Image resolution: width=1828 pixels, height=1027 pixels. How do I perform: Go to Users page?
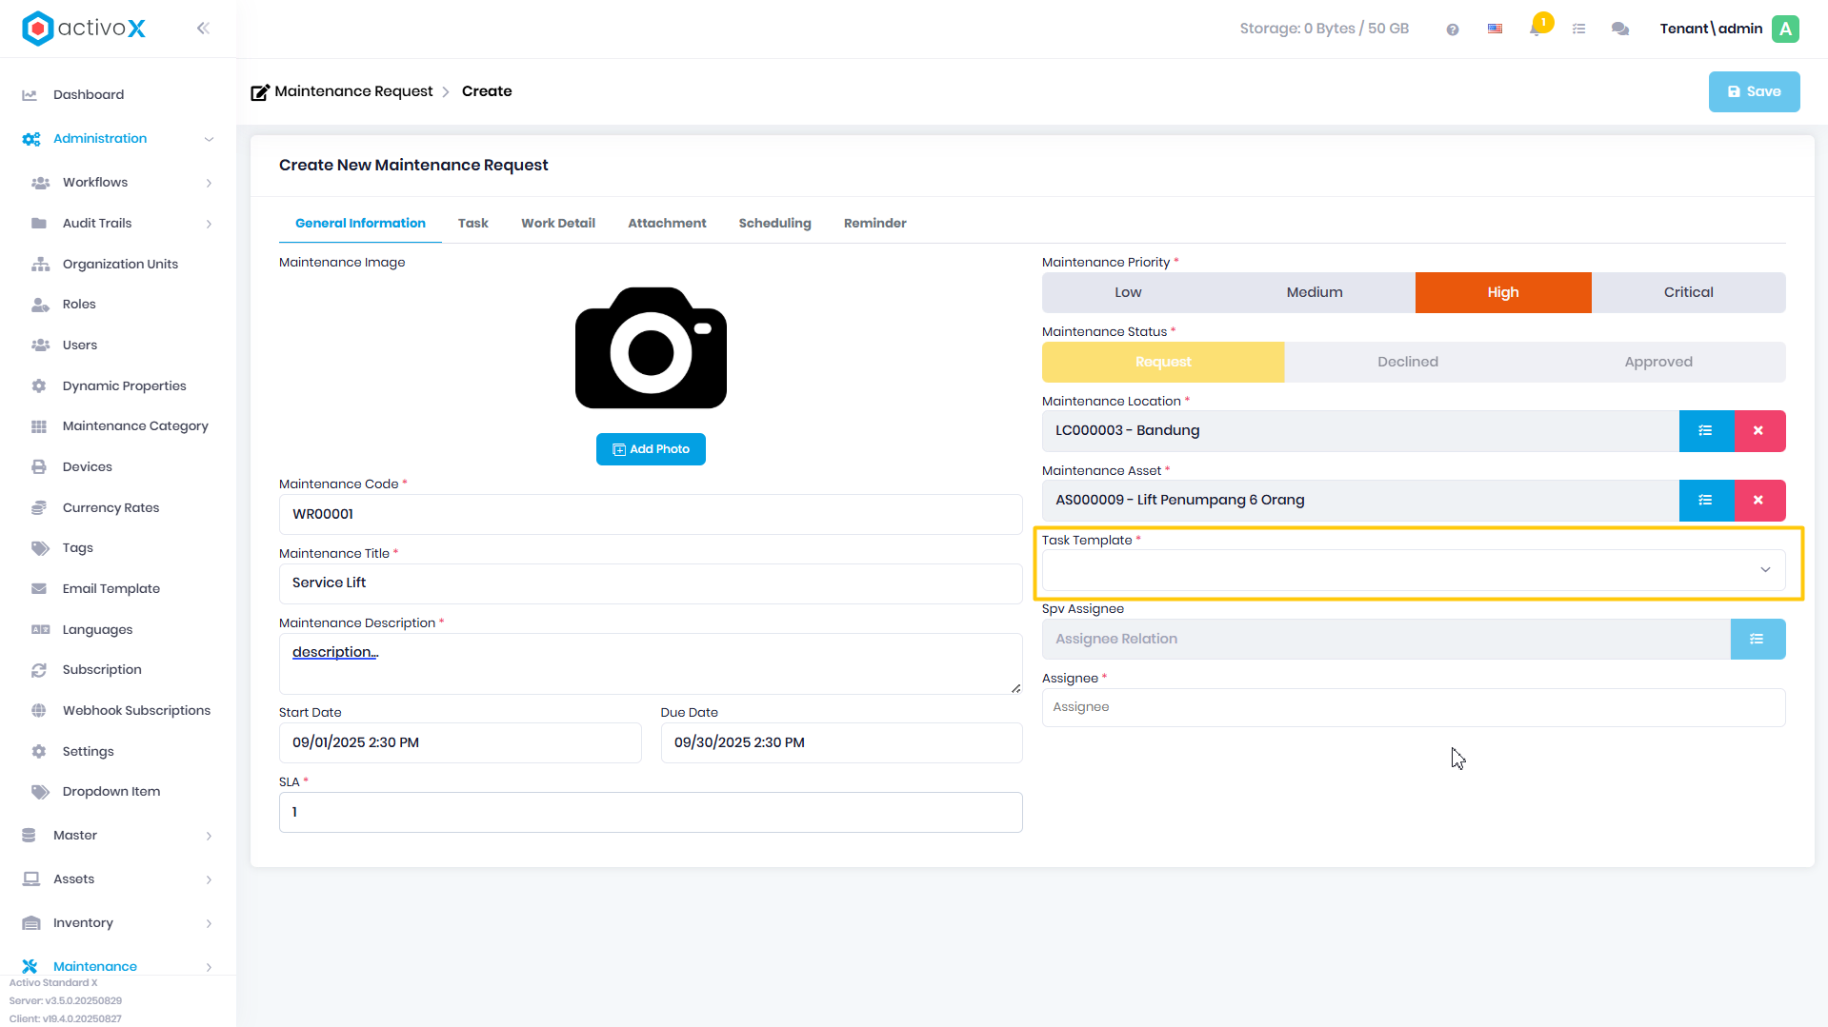tap(80, 346)
